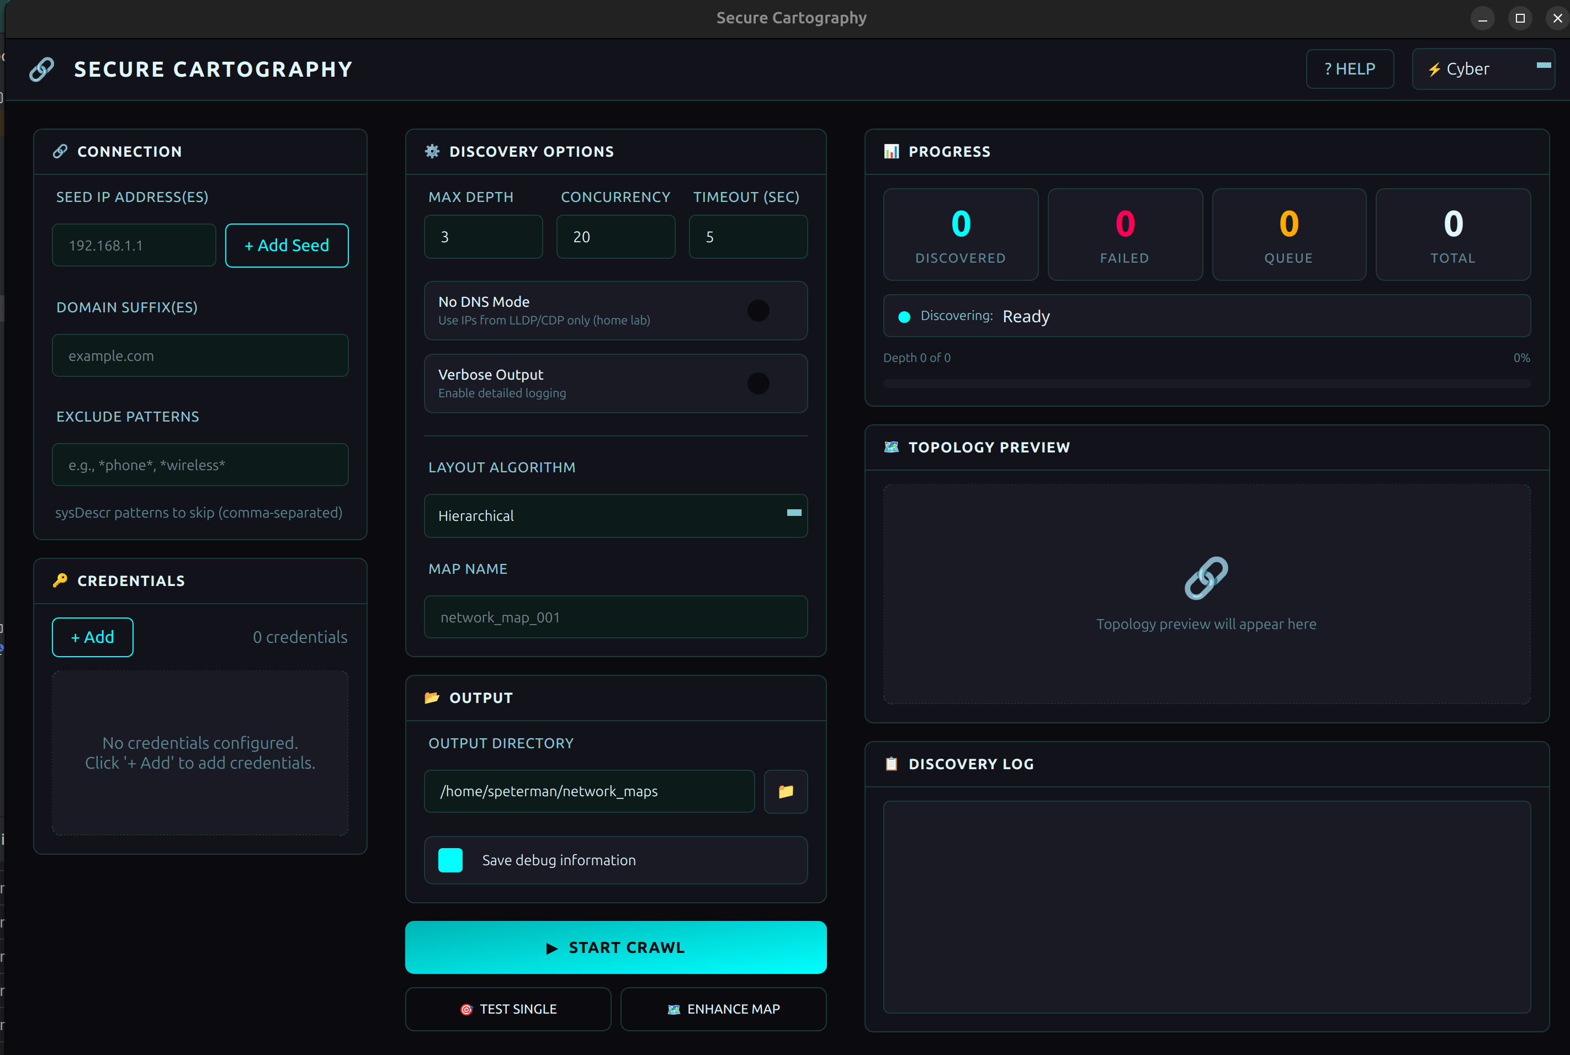Click the link icon in the Connection panel header
Viewport: 1570px width, 1055px height.
(x=61, y=151)
